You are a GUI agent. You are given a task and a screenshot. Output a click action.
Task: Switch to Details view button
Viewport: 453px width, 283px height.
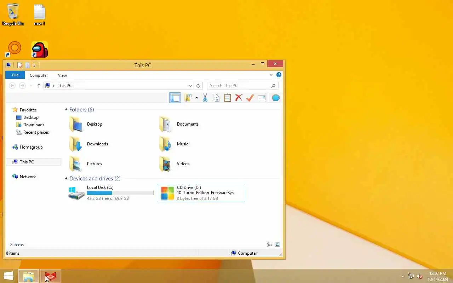click(x=270, y=244)
